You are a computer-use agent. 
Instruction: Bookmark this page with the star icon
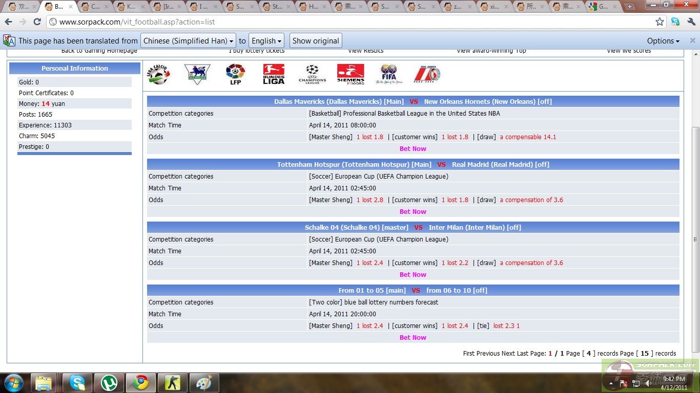(x=660, y=22)
